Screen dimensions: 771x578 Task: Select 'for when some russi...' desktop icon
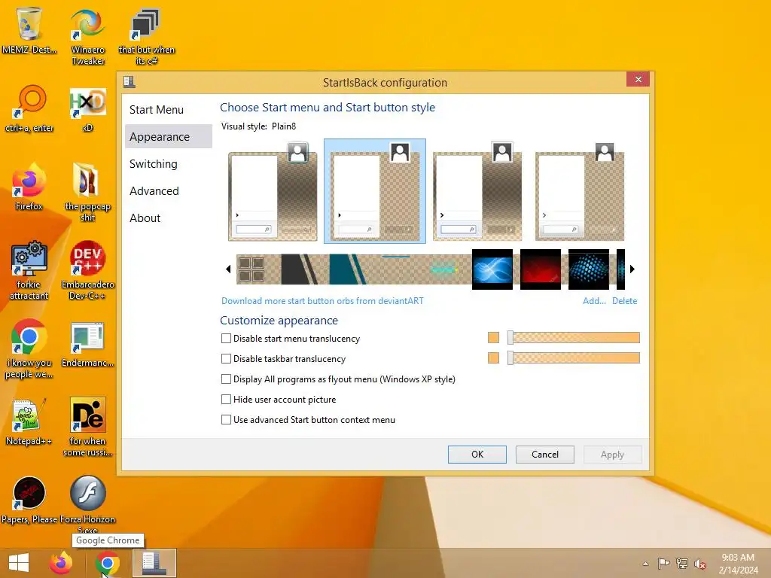click(x=87, y=427)
